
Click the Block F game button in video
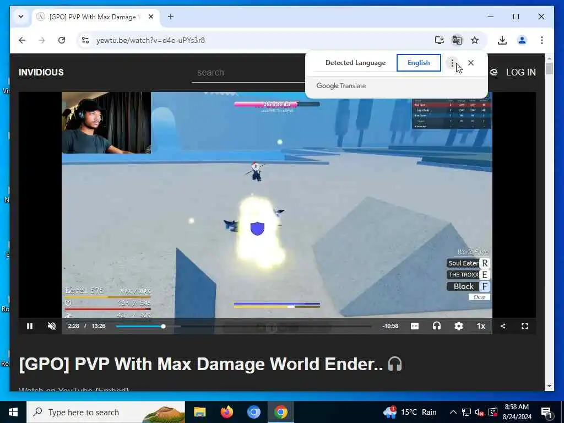468,286
